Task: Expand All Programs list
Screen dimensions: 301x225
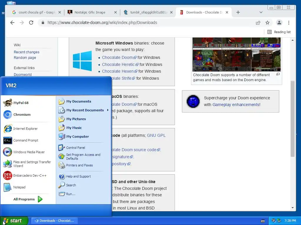Action: 28,199
